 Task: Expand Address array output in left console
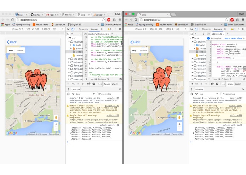[70, 133]
